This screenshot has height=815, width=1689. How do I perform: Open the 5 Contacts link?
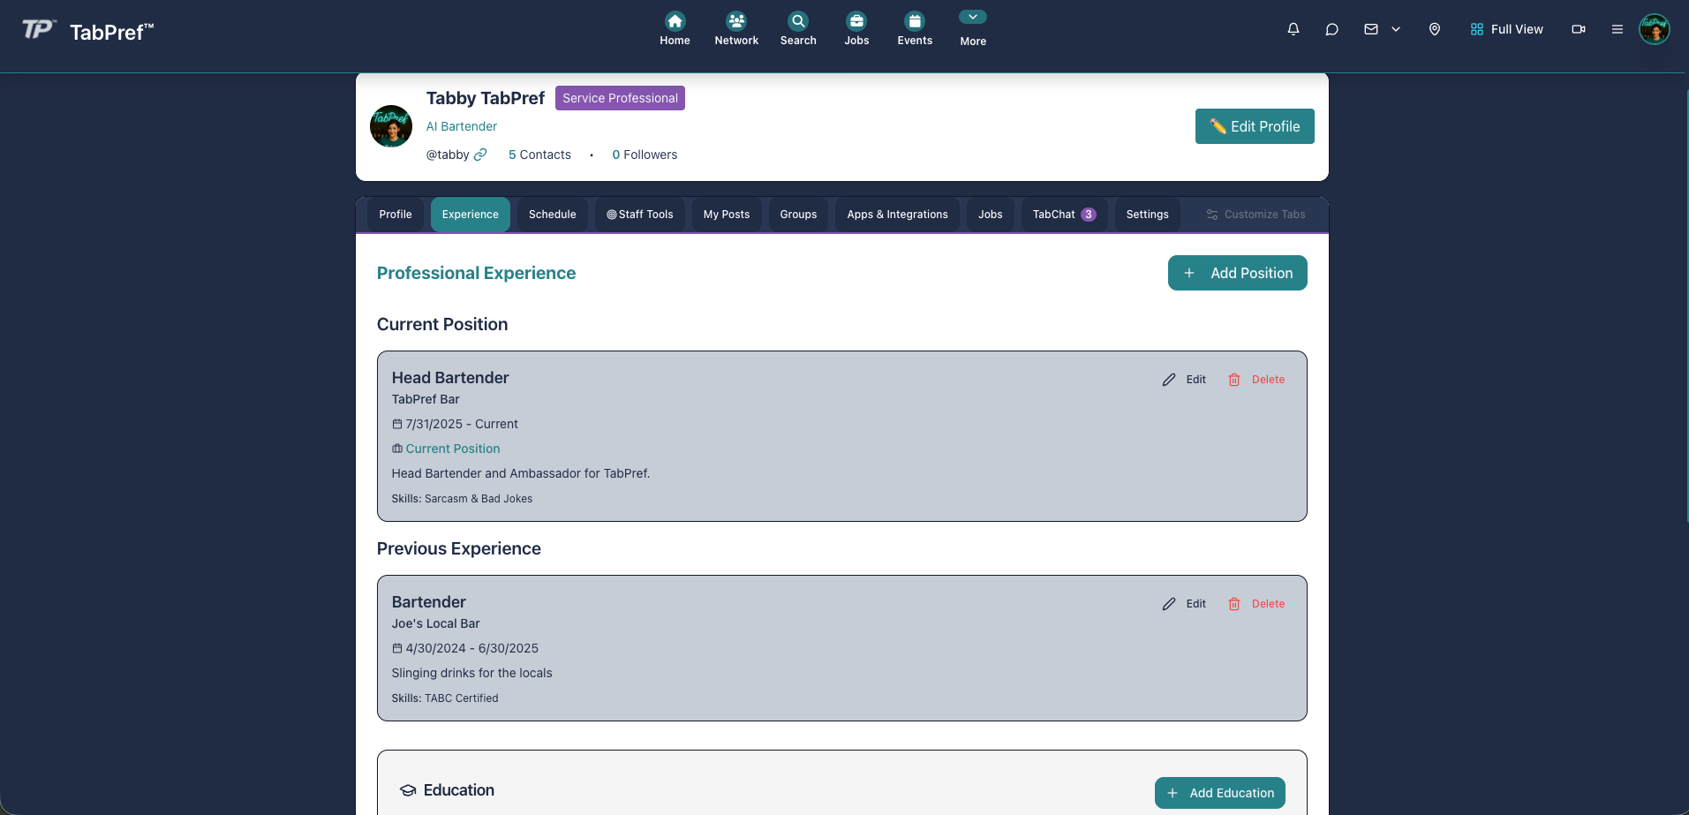pyautogui.click(x=539, y=155)
